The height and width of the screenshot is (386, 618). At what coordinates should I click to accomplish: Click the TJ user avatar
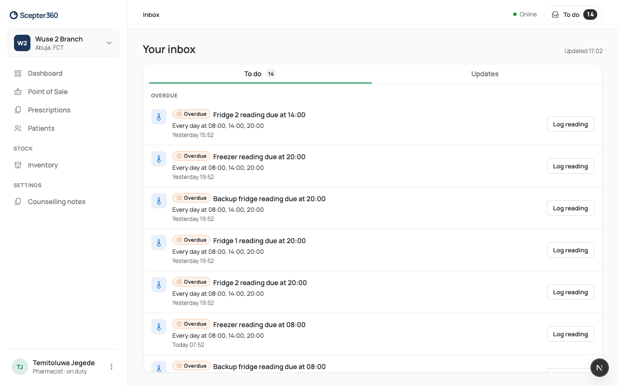[20, 367]
